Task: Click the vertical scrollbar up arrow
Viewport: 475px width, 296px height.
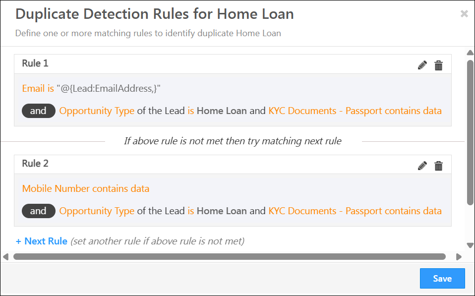Action: (x=470, y=53)
